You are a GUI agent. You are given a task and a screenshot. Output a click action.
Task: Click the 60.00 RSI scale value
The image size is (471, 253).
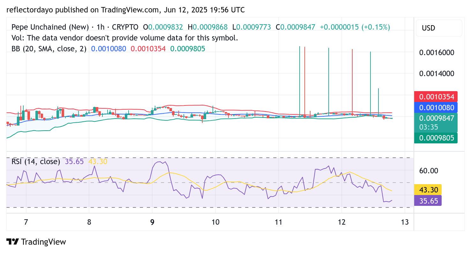(429, 170)
